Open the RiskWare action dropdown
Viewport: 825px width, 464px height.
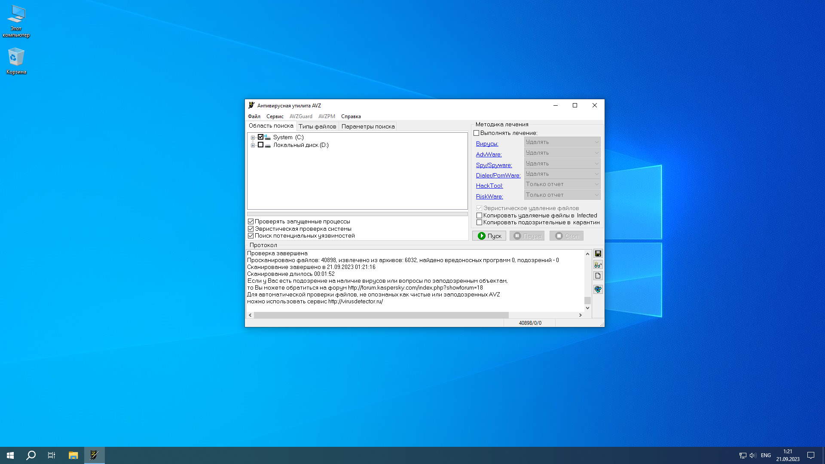point(562,195)
